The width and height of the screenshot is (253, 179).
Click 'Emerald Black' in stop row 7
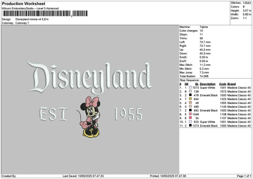209,110
